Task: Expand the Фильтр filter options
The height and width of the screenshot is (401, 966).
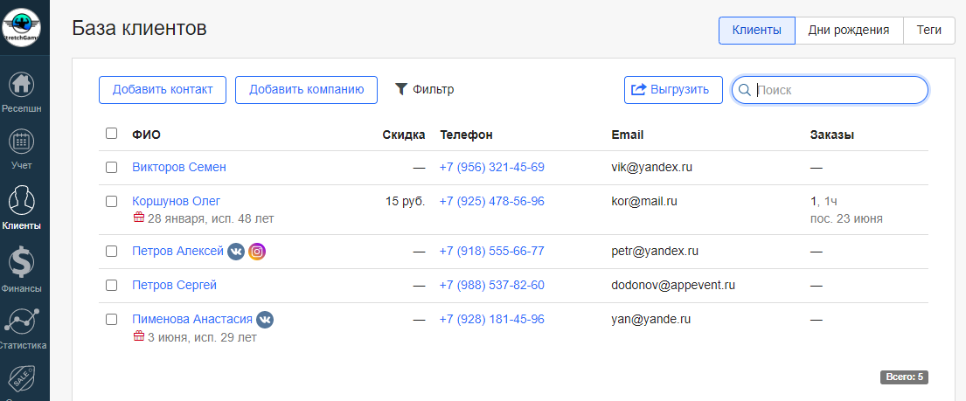Action: click(x=425, y=89)
